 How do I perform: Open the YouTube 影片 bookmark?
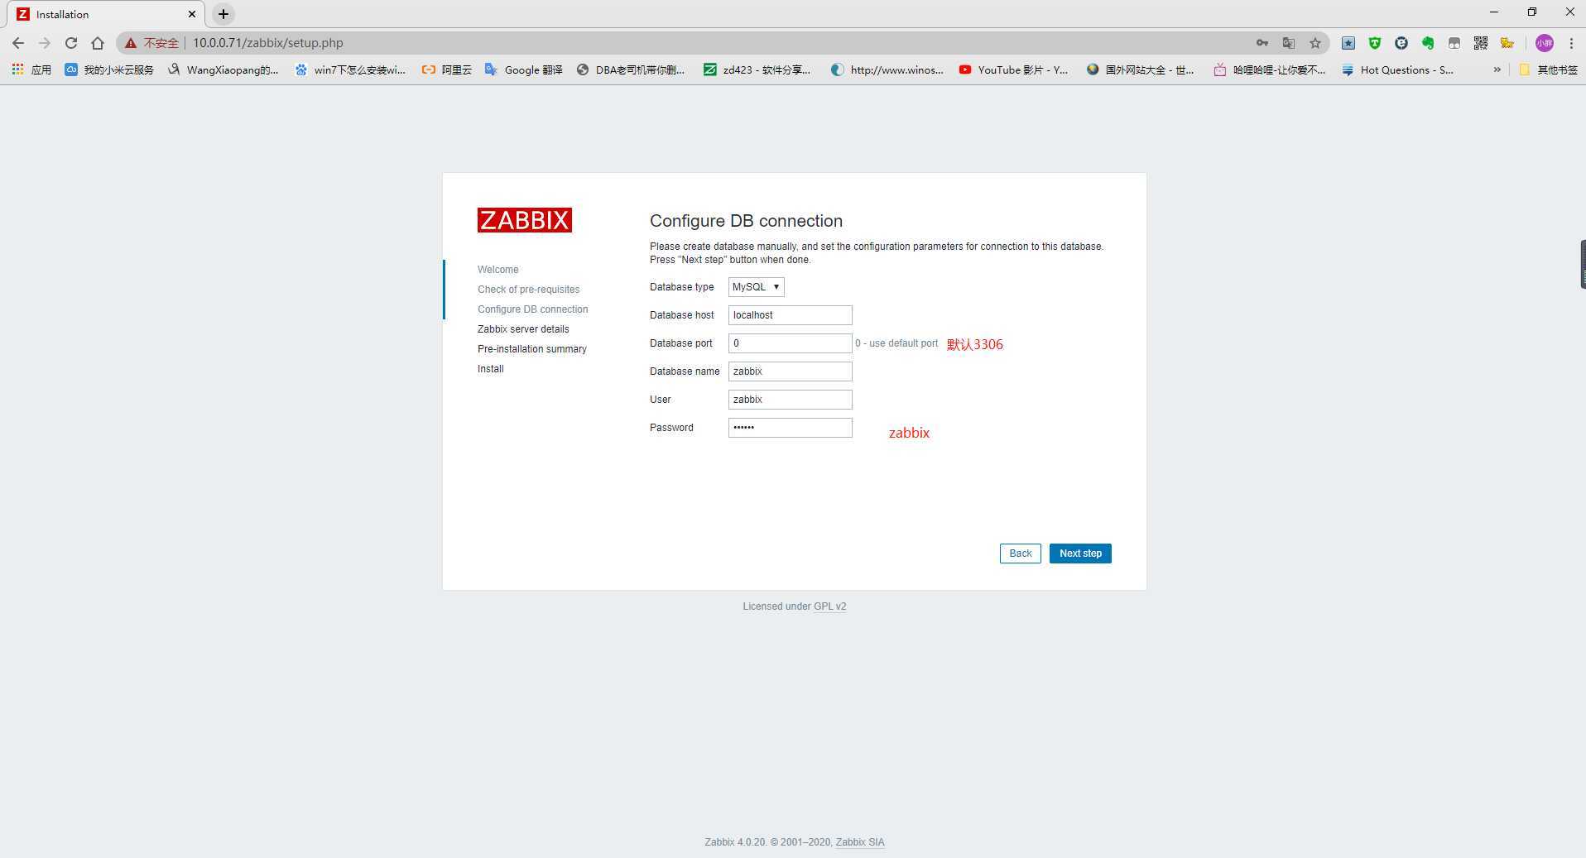(x=1013, y=70)
